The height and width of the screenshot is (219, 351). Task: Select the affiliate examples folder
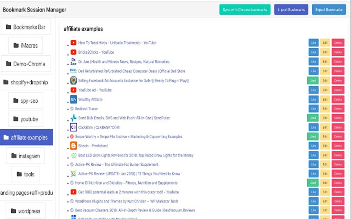click(26, 137)
